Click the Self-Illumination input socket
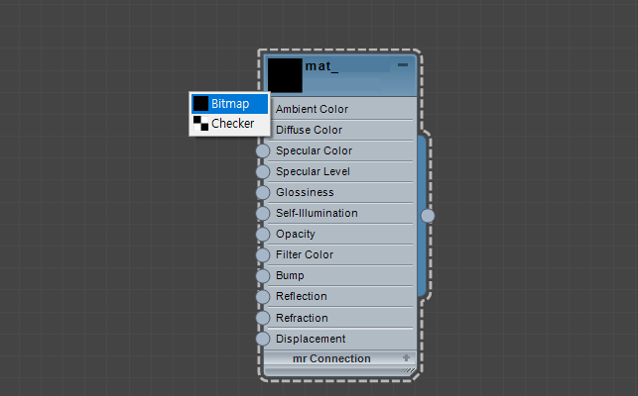The width and height of the screenshot is (638, 396). (x=263, y=213)
